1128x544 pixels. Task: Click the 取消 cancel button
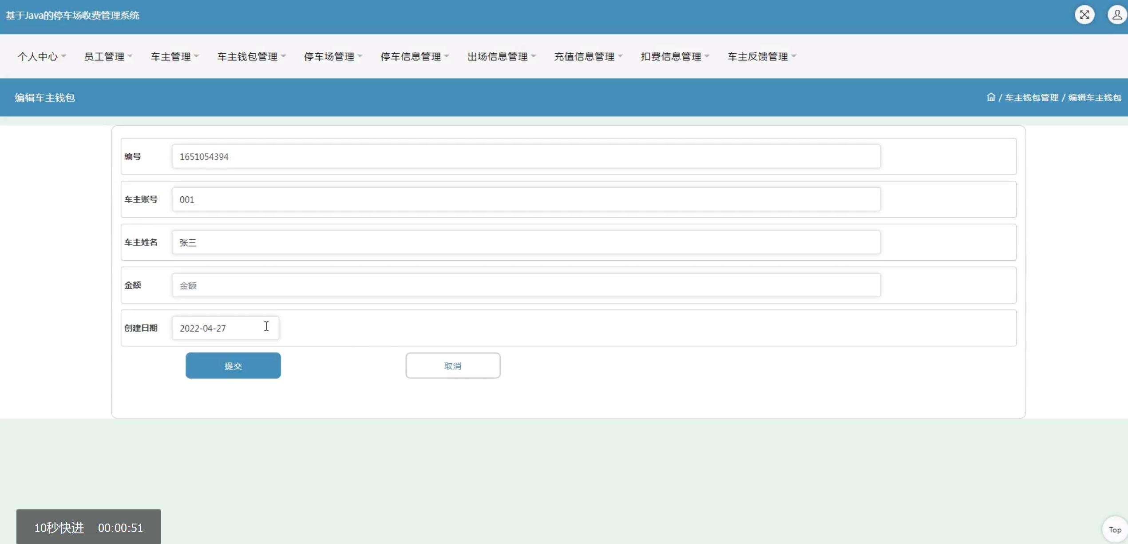pos(453,365)
